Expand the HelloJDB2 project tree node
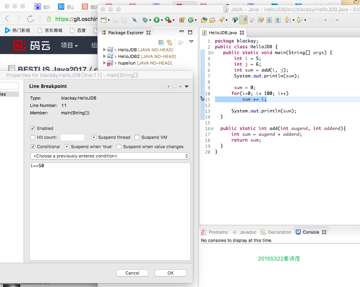The image size is (360, 287). tap(104, 56)
